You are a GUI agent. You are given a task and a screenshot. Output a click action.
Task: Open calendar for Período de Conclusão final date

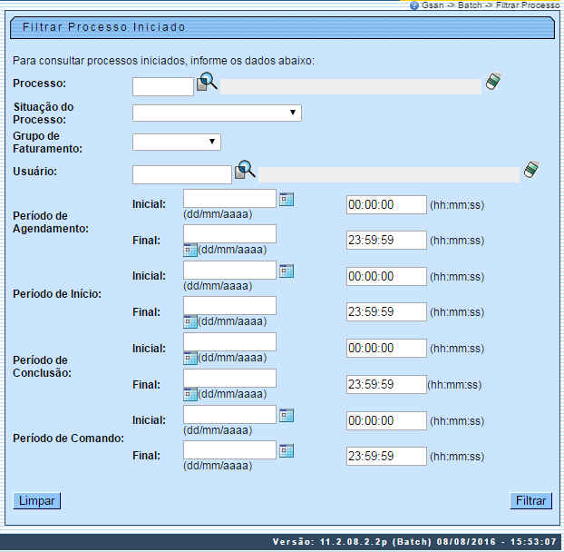pos(190,394)
